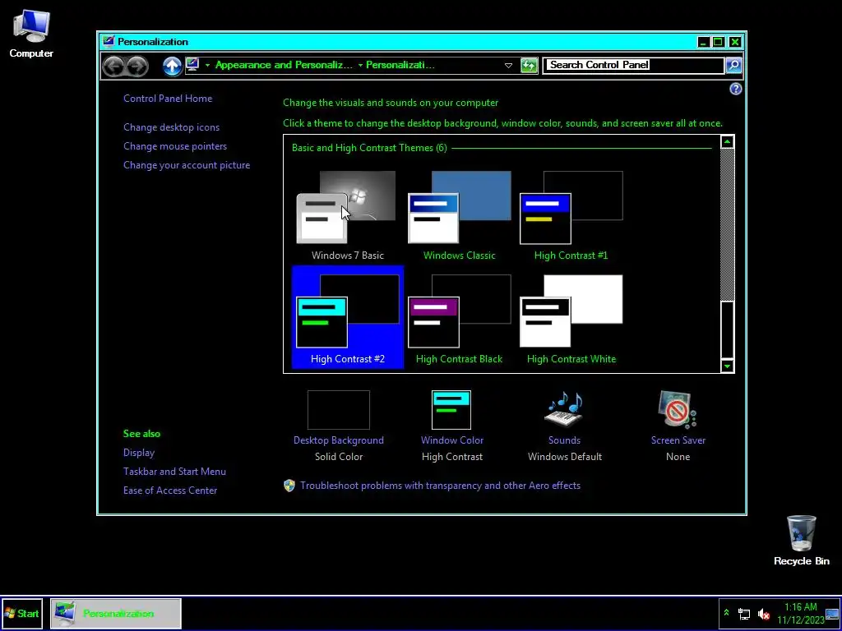Open the Start menu

click(21, 613)
